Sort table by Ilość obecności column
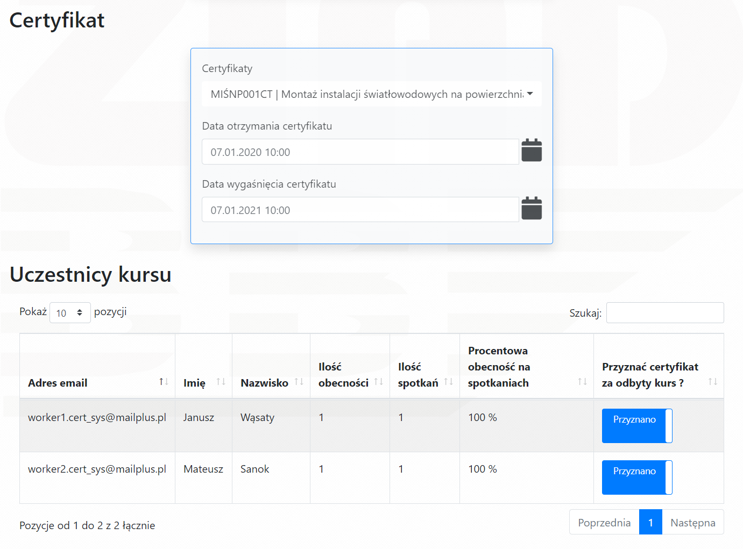Image resolution: width=743 pixels, height=549 pixels. pos(350,366)
